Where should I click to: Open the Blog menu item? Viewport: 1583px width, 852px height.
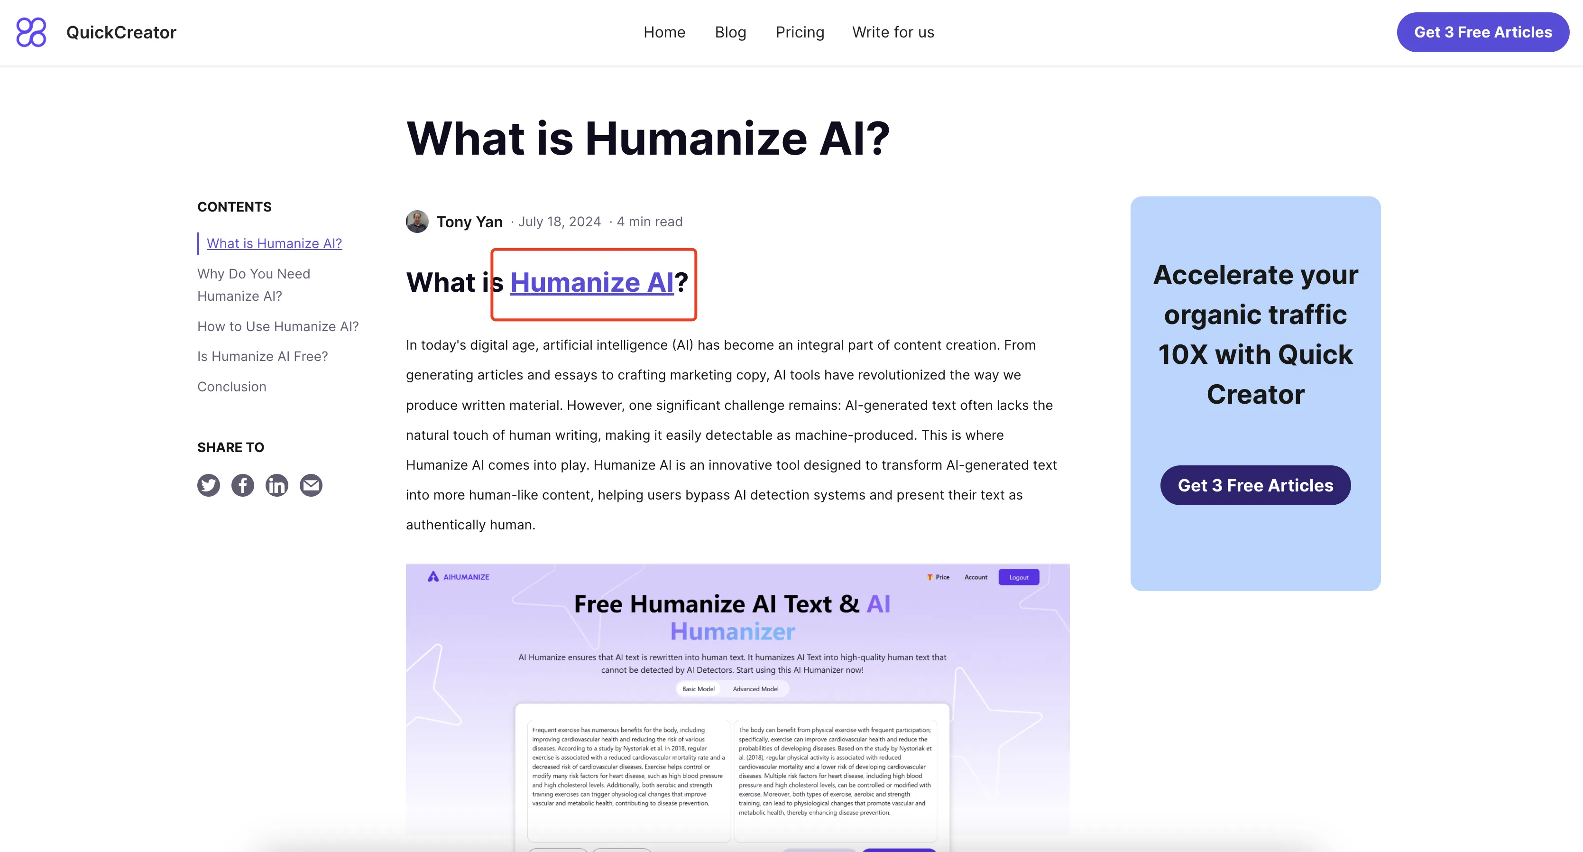(731, 31)
